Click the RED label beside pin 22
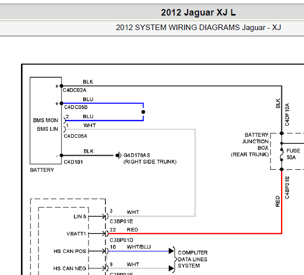 click(x=132, y=230)
